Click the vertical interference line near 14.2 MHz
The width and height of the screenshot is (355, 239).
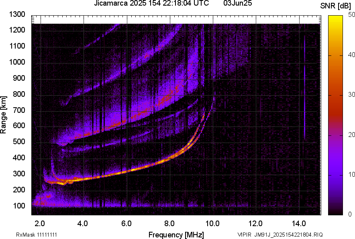tap(304, 87)
